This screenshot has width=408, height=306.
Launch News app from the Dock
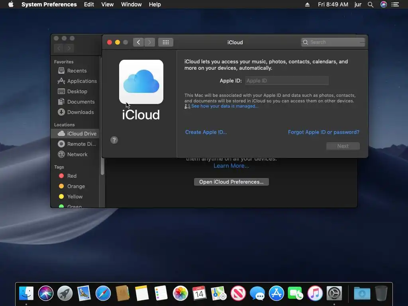coord(238,293)
